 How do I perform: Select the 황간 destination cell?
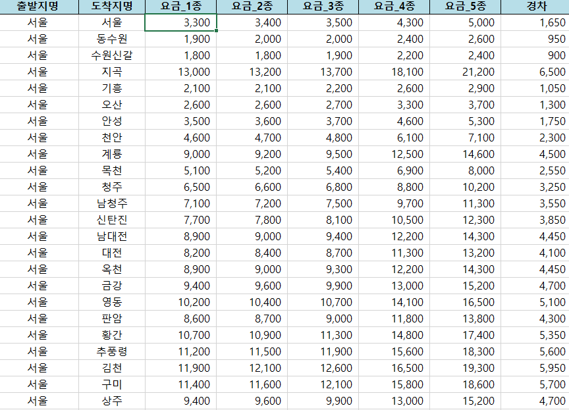[112, 335]
